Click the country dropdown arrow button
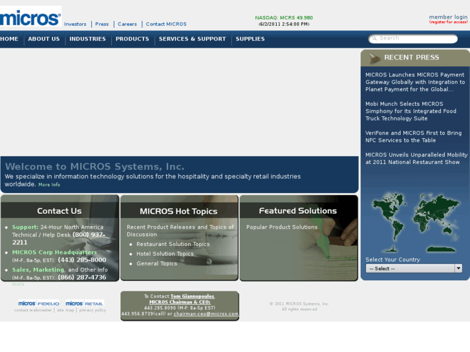This screenshot has height=352, width=470. tap(458, 269)
